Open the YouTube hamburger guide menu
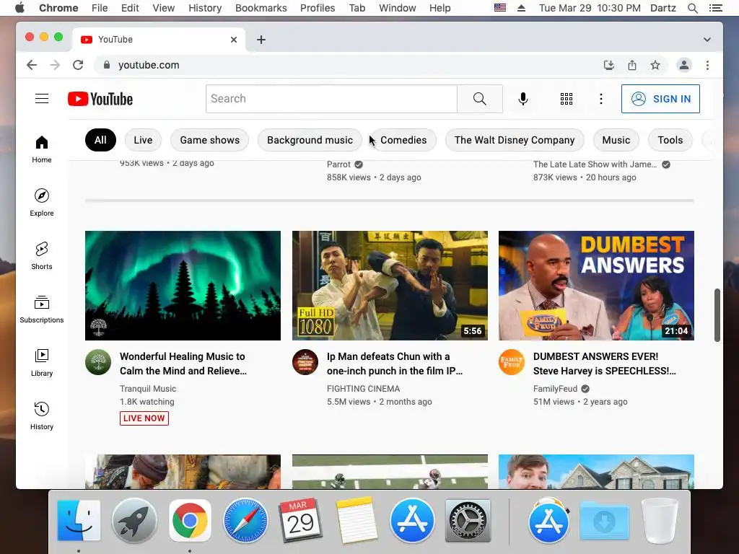 click(x=42, y=98)
